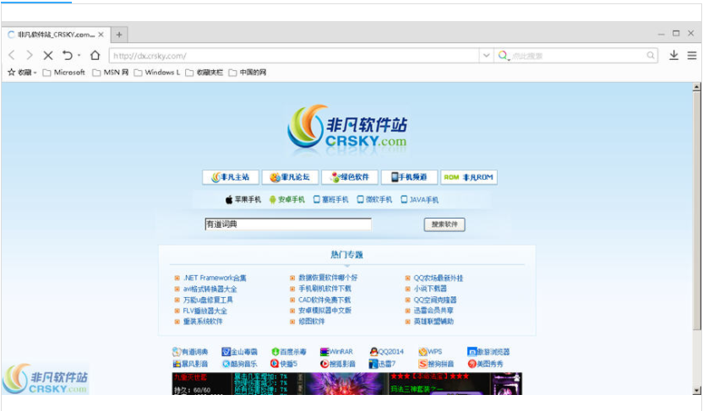The width and height of the screenshot is (703, 411).
Task: Open the 收藏 favorites menu
Action: coord(22,72)
